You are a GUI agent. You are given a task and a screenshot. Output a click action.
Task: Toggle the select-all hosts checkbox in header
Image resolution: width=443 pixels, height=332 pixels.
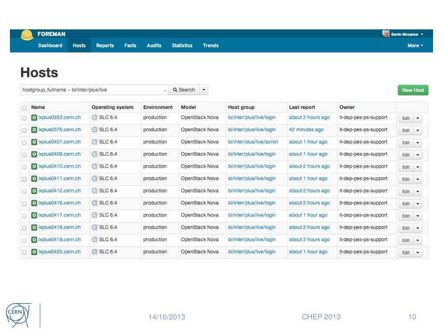[24, 108]
